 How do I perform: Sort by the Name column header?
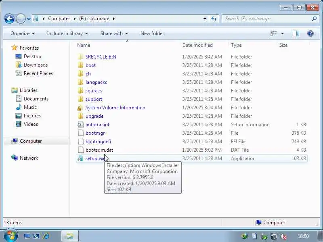[84, 45]
